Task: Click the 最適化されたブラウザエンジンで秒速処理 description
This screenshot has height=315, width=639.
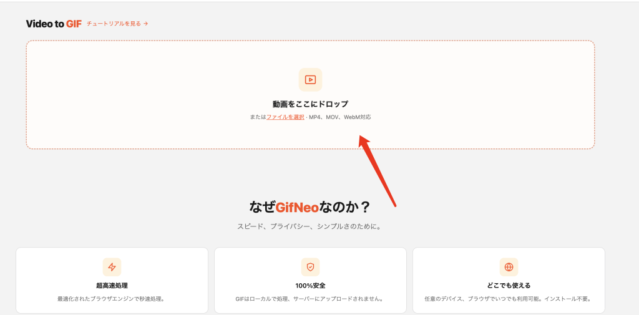Action: tap(112, 299)
